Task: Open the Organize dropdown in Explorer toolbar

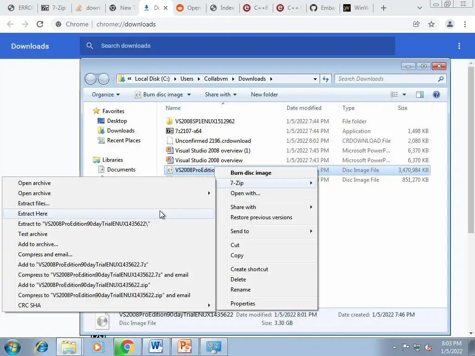Action: point(106,95)
